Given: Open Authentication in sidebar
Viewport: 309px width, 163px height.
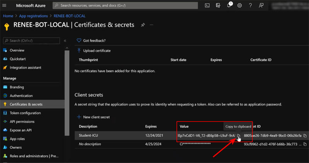Looking at the screenshot, I should (21, 96).
